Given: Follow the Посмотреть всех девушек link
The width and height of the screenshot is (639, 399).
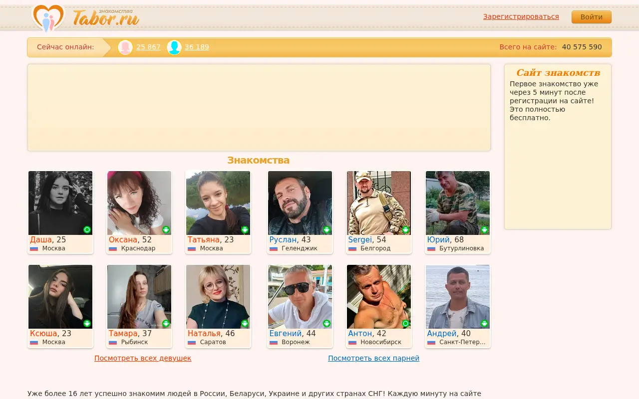Looking at the screenshot, I should [143, 358].
